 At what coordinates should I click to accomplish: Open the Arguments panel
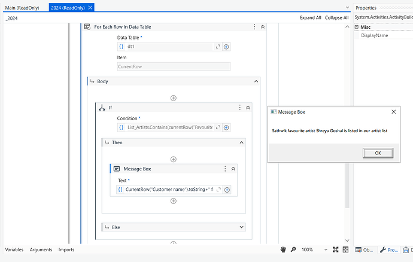click(41, 249)
